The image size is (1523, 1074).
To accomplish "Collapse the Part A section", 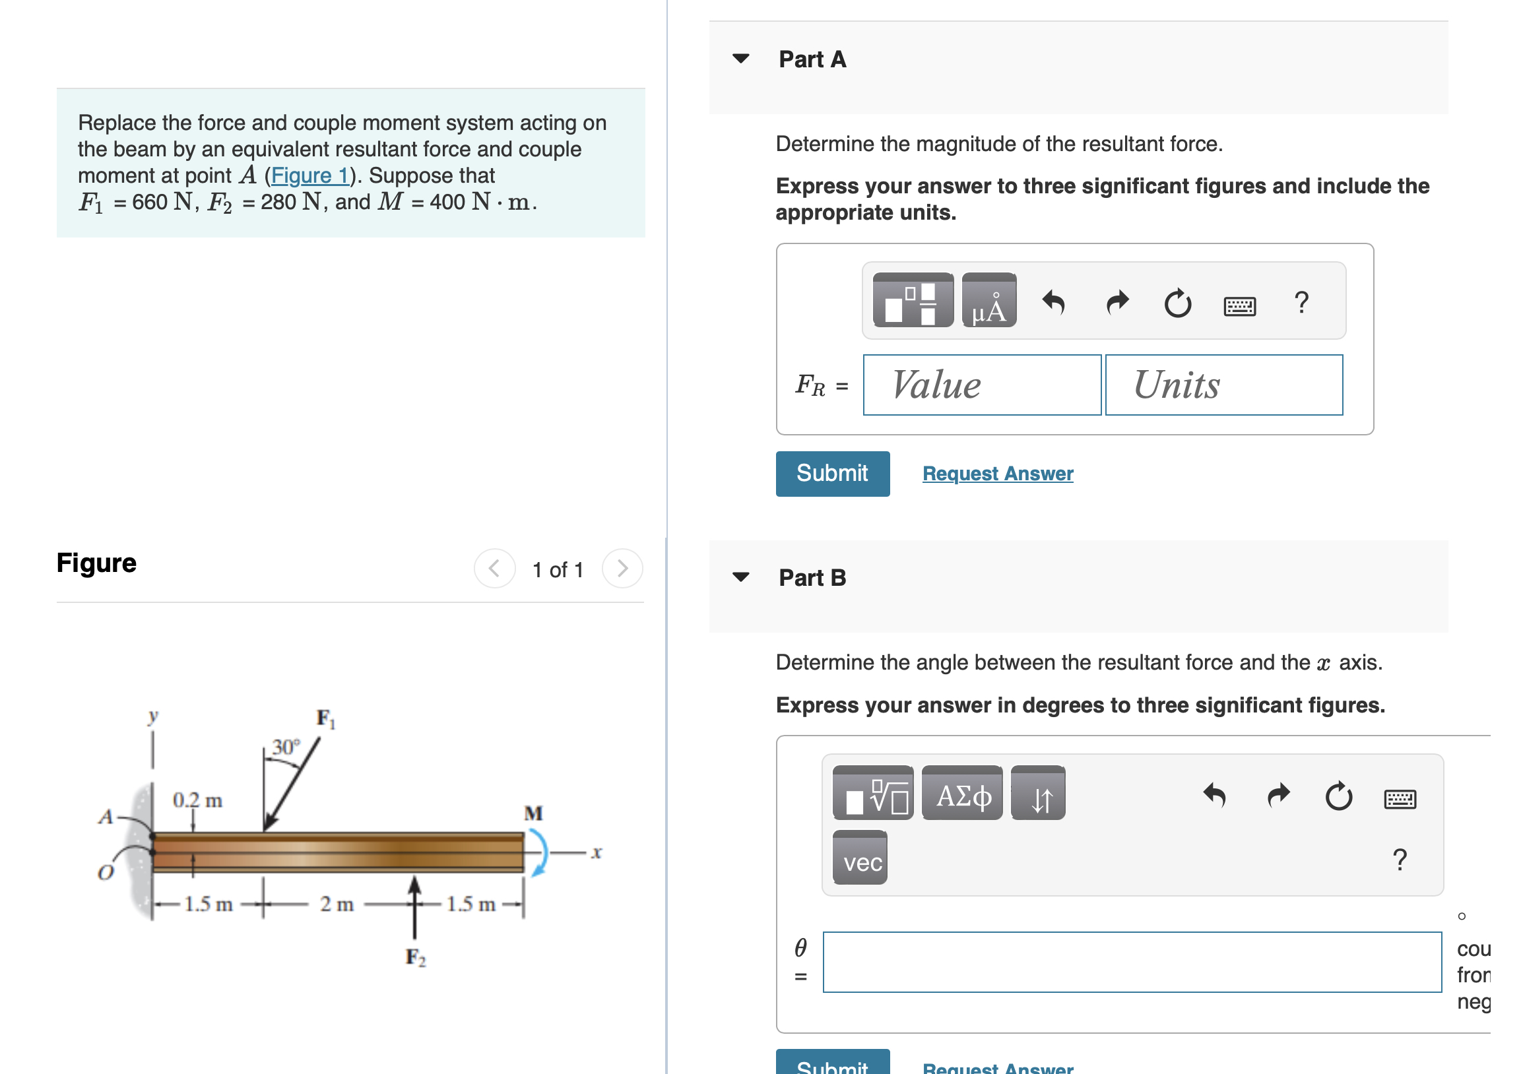I will [x=742, y=59].
